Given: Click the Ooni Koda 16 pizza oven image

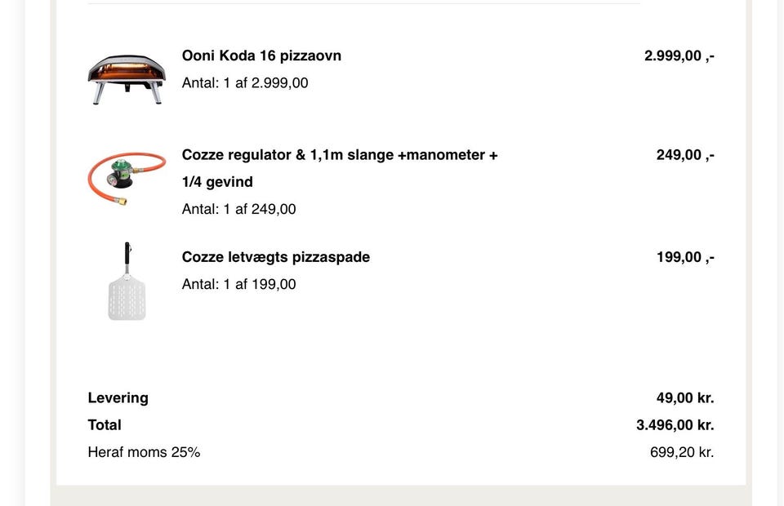Looking at the screenshot, I should [x=127, y=79].
